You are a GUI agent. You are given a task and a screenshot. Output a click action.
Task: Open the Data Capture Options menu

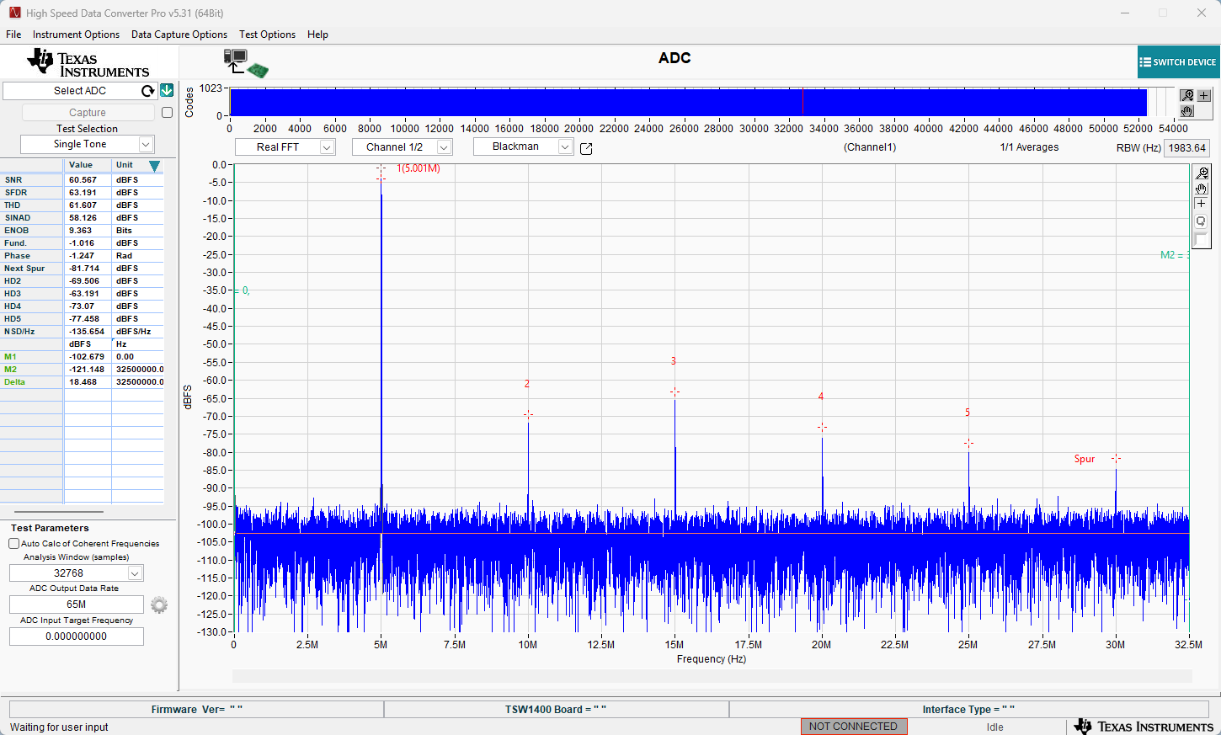click(179, 35)
